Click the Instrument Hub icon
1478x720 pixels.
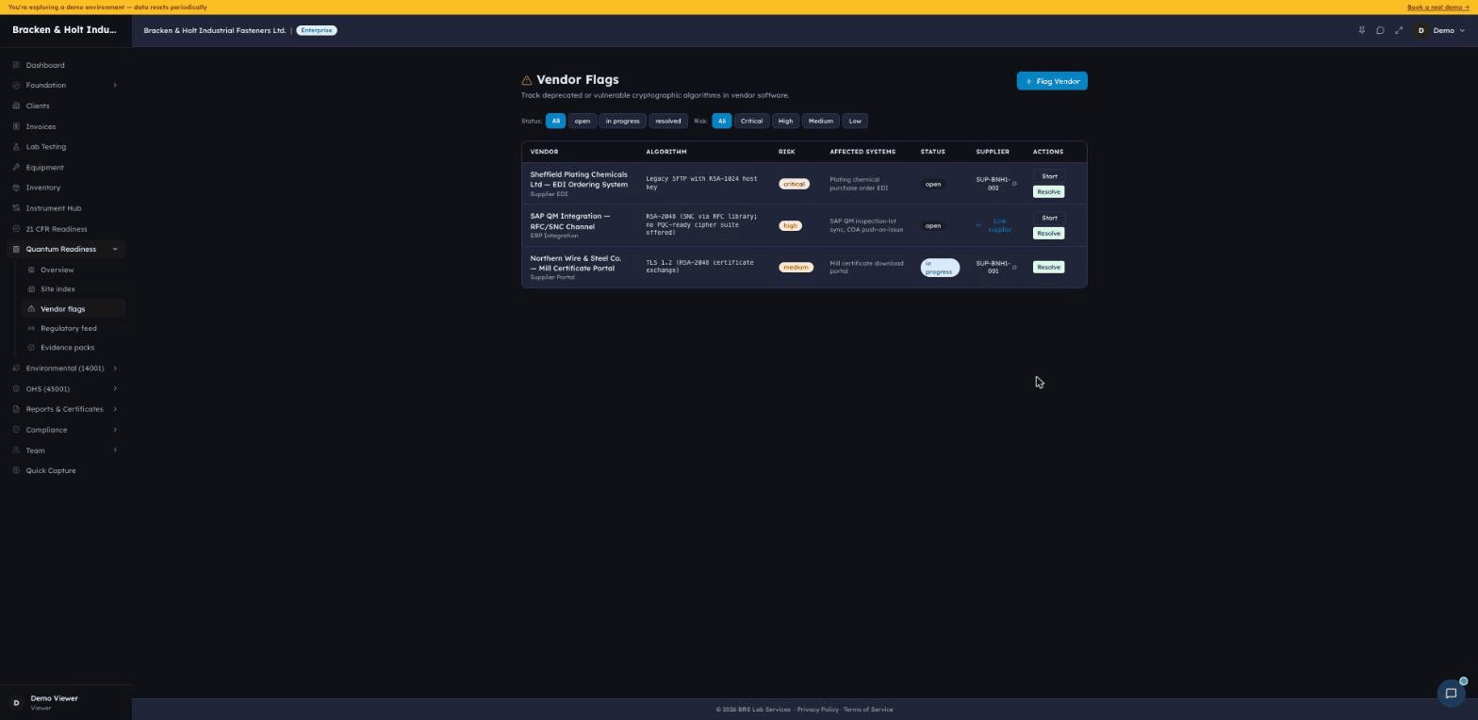(17, 208)
